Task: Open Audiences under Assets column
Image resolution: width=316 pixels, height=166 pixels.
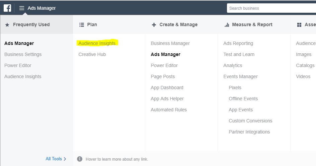Action: coord(306,43)
